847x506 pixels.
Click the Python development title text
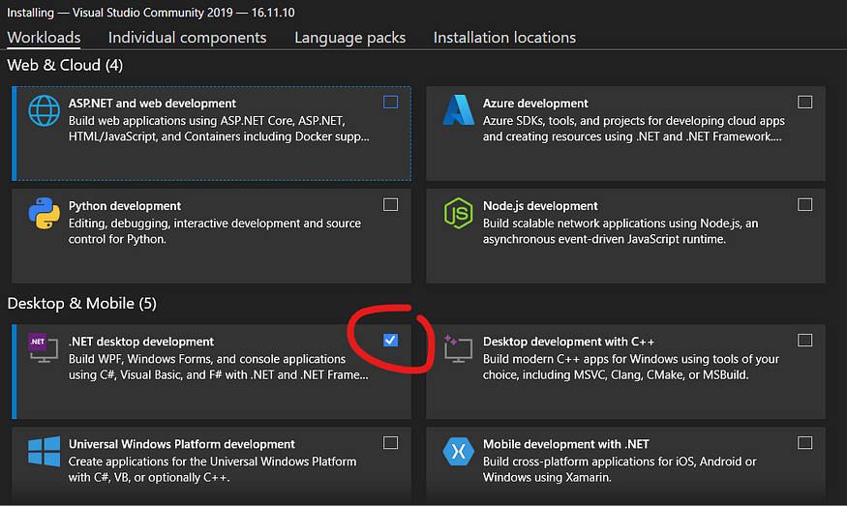point(125,206)
